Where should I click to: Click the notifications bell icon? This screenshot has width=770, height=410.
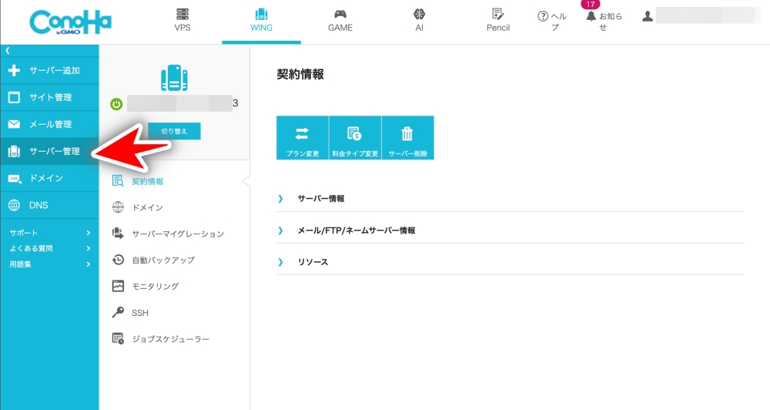pos(591,16)
